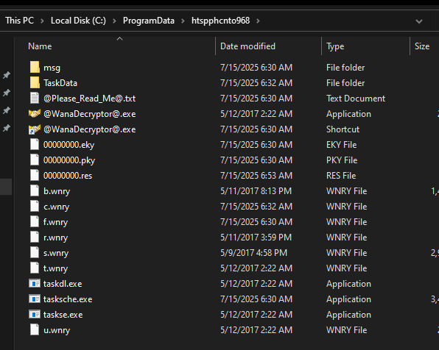The width and height of the screenshot is (439, 350).
Task: Open the address bar history dropdown
Action: click(x=419, y=21)
